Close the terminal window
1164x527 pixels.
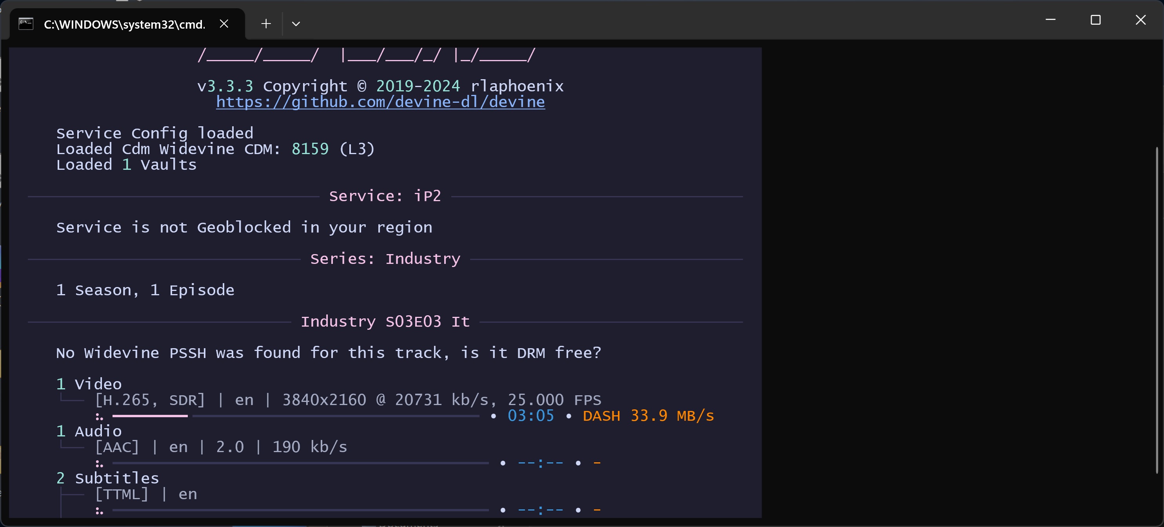point(1140,20)
